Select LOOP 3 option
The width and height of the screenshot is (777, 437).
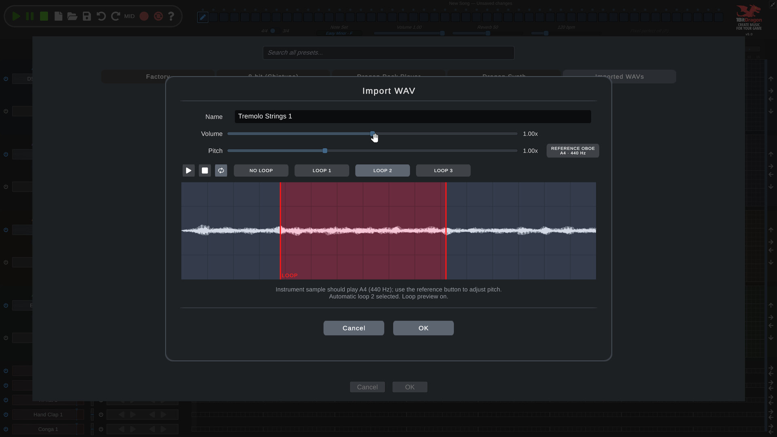tap(443, 170)
